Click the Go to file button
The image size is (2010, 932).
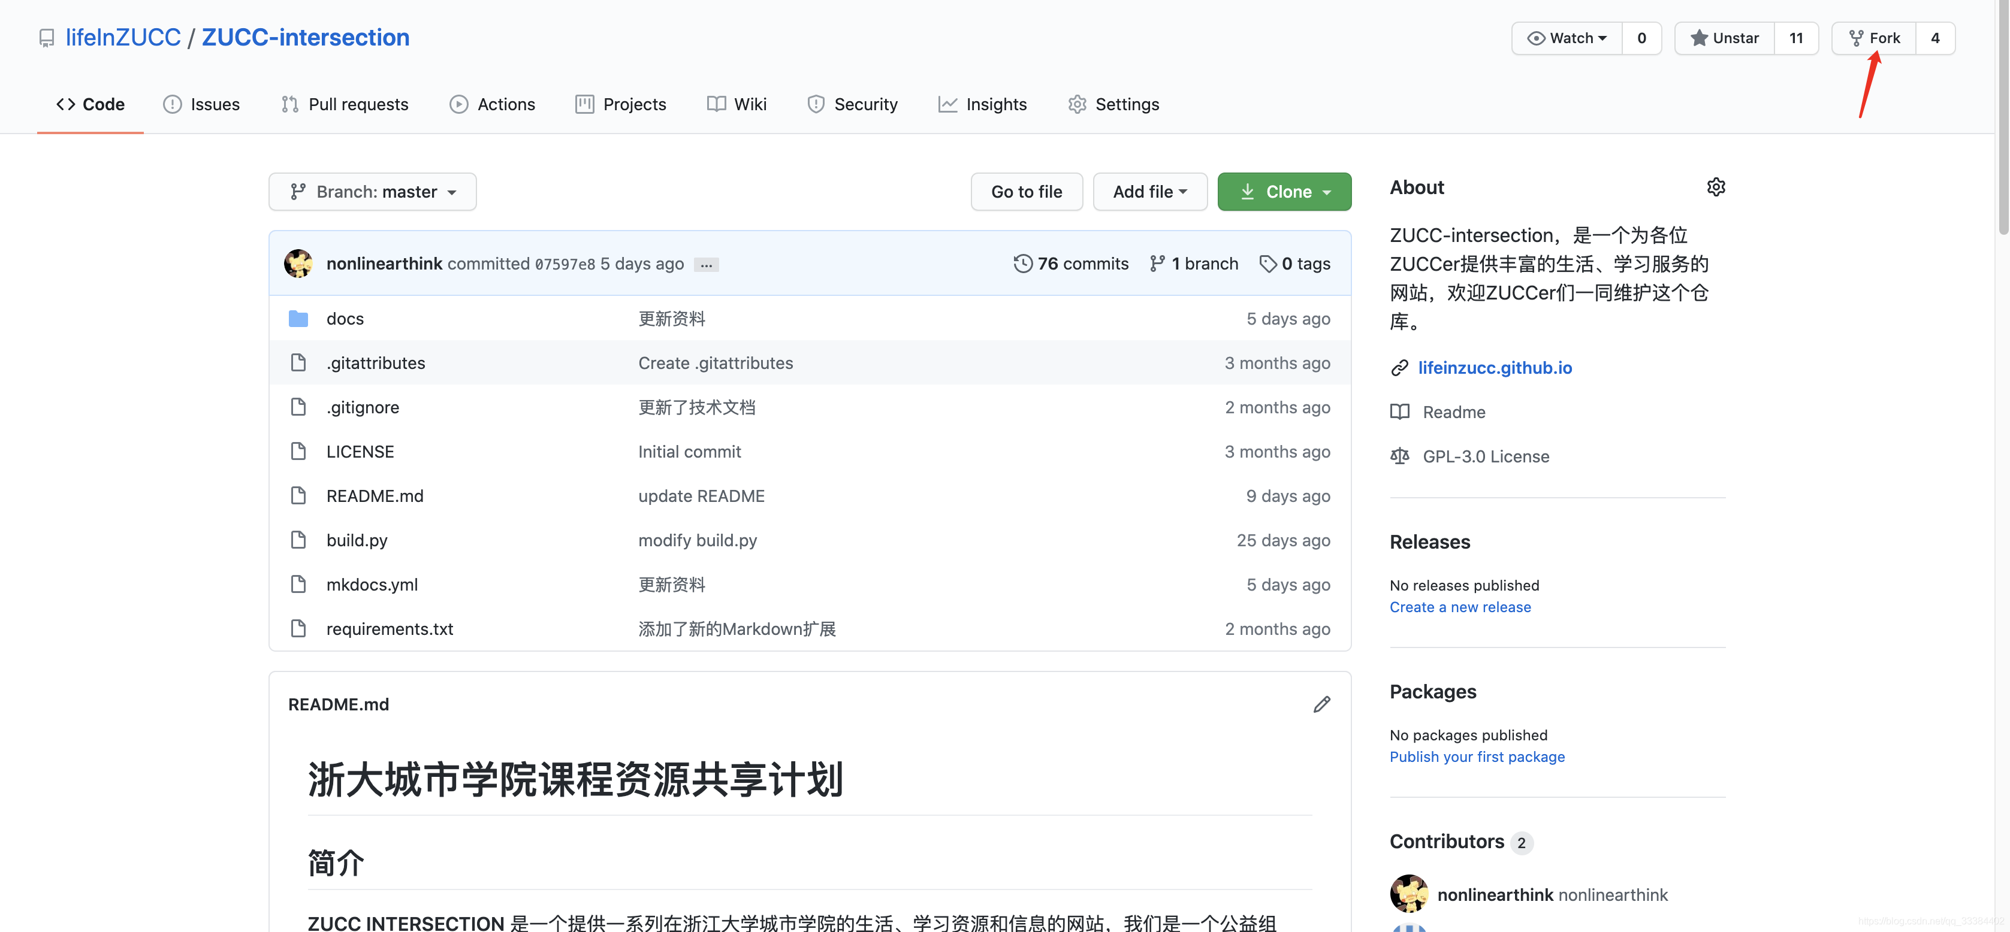coord(1026,192)
